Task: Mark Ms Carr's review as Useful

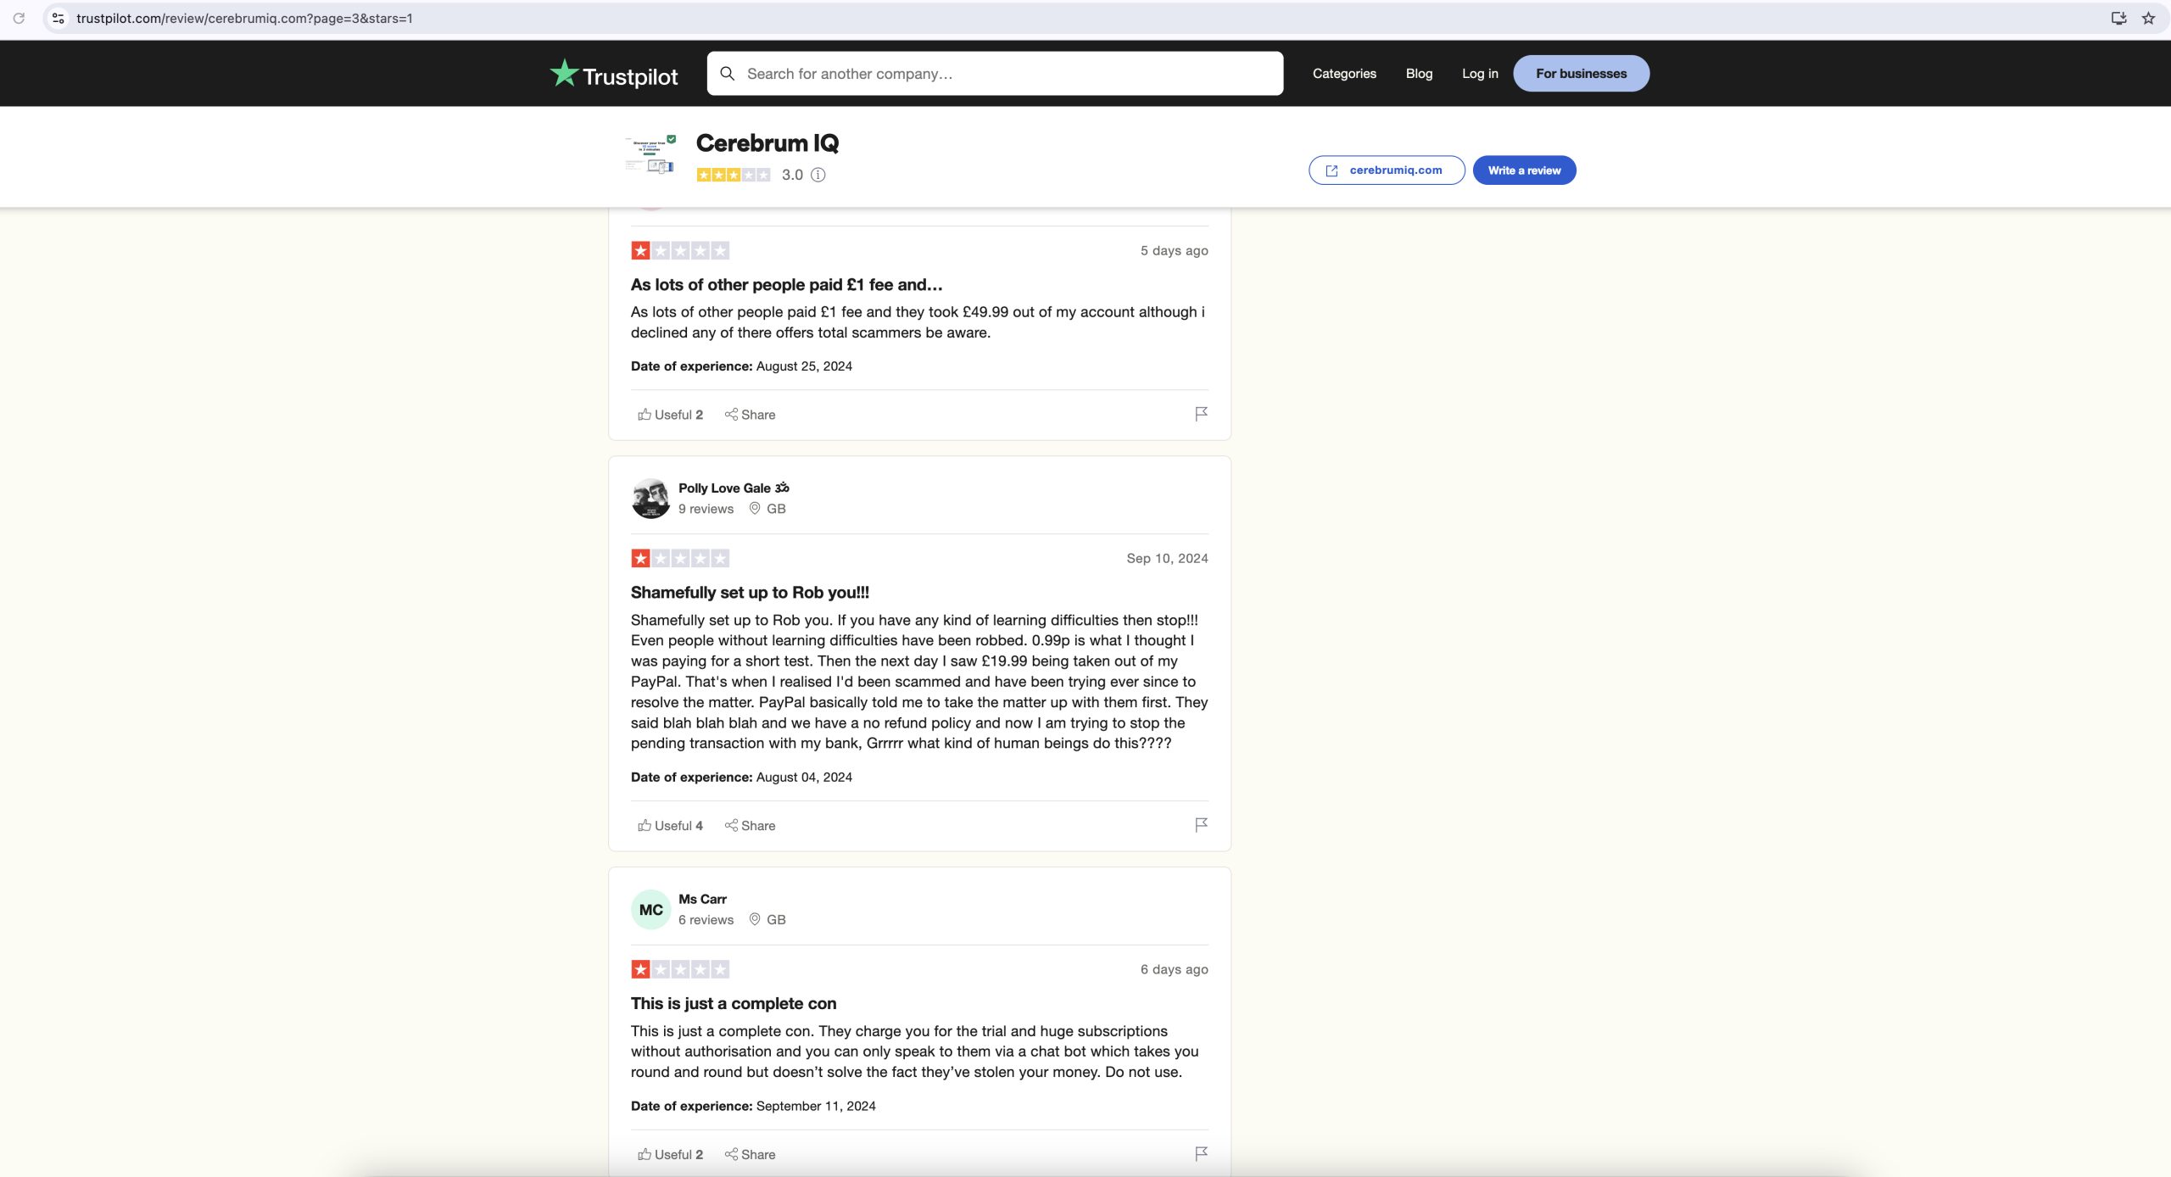Action: (x=670, y=1155)
